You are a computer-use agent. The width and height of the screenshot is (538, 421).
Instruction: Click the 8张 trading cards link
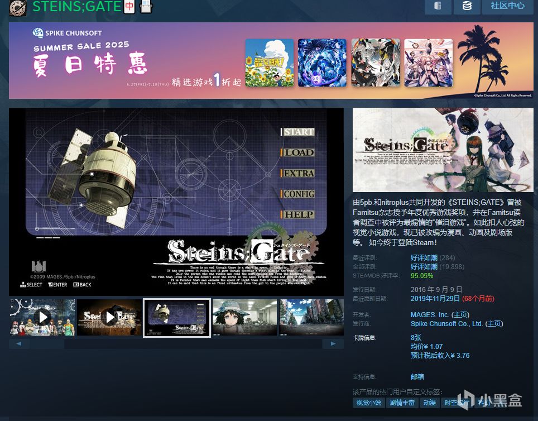pyautogui.click(x=416, y=338)
